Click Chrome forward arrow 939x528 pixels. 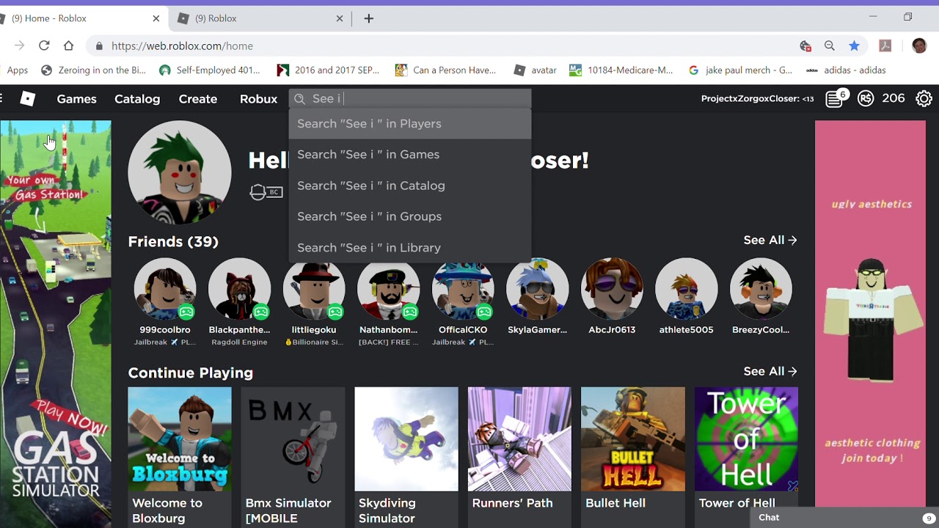tap(20, 45)
